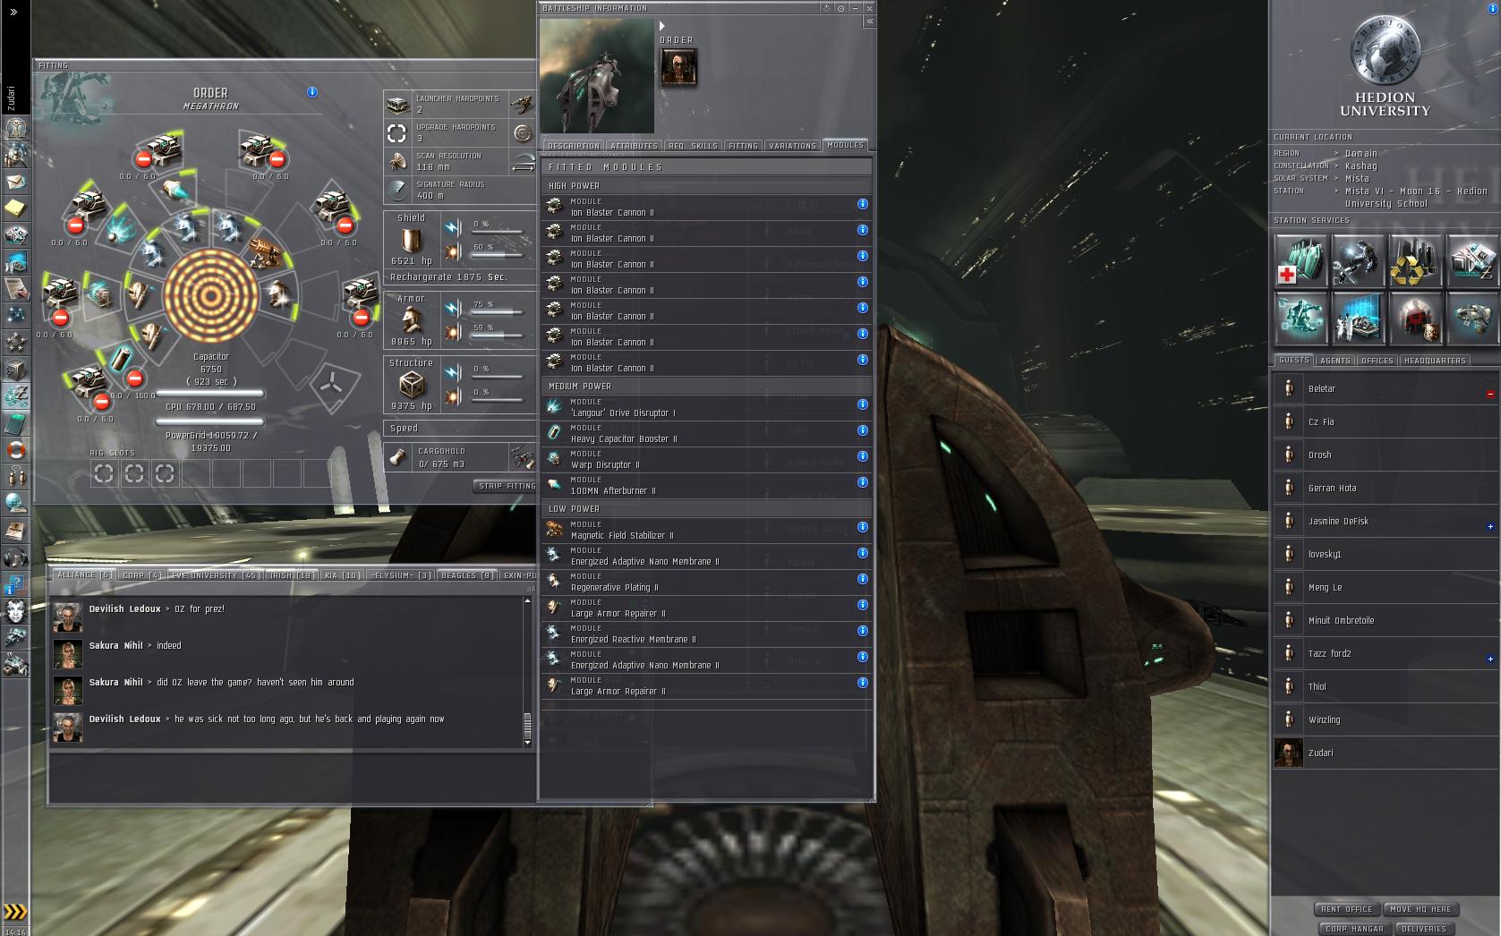Image resolution: width=1501 pixels, height=936 pixels.
Task: Open the Req. Skills tab
Action: click(693, 145)
